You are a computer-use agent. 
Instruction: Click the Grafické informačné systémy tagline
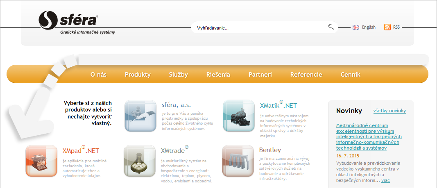point(88,32)
